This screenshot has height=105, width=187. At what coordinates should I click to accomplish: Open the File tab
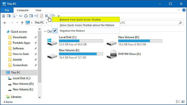click(x=7, y=10)
